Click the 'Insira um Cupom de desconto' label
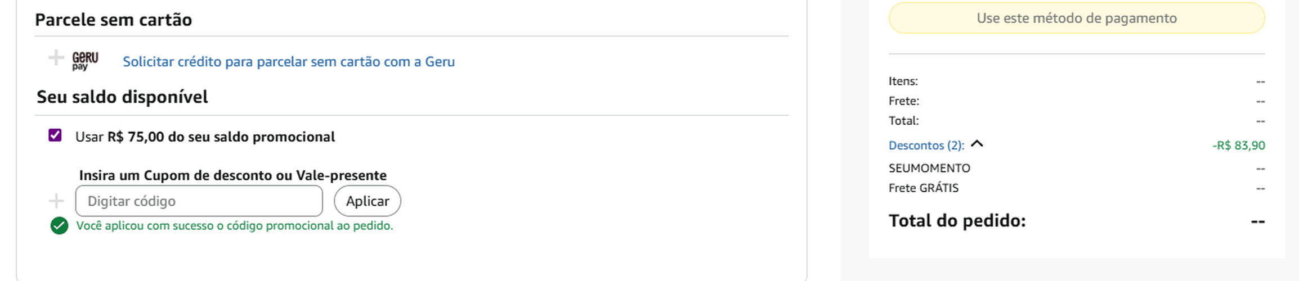This screenshot has height=281, width=1299. tap(233, 175)
